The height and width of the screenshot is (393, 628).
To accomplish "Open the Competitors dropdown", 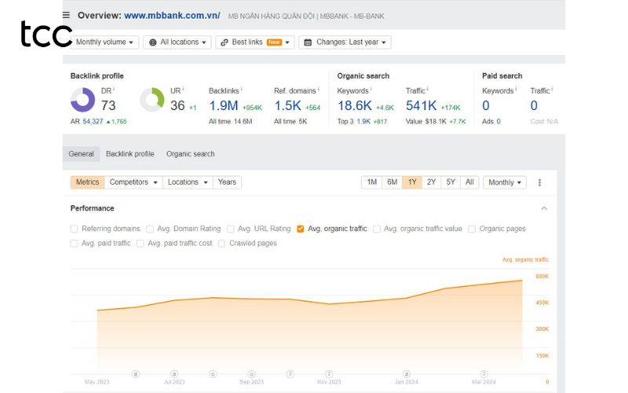I will tap(133, 182).
